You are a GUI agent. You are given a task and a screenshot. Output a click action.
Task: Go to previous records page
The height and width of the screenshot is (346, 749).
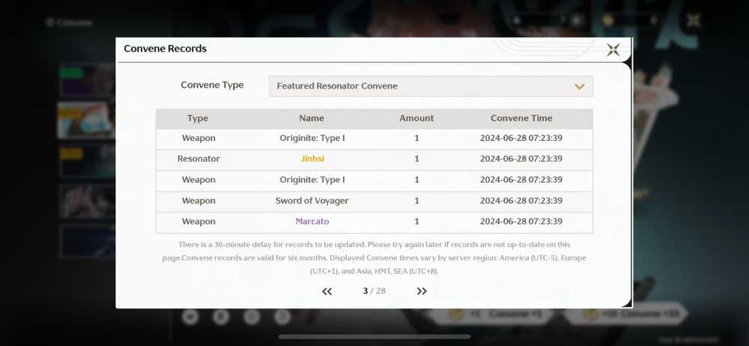coord(327,291)
